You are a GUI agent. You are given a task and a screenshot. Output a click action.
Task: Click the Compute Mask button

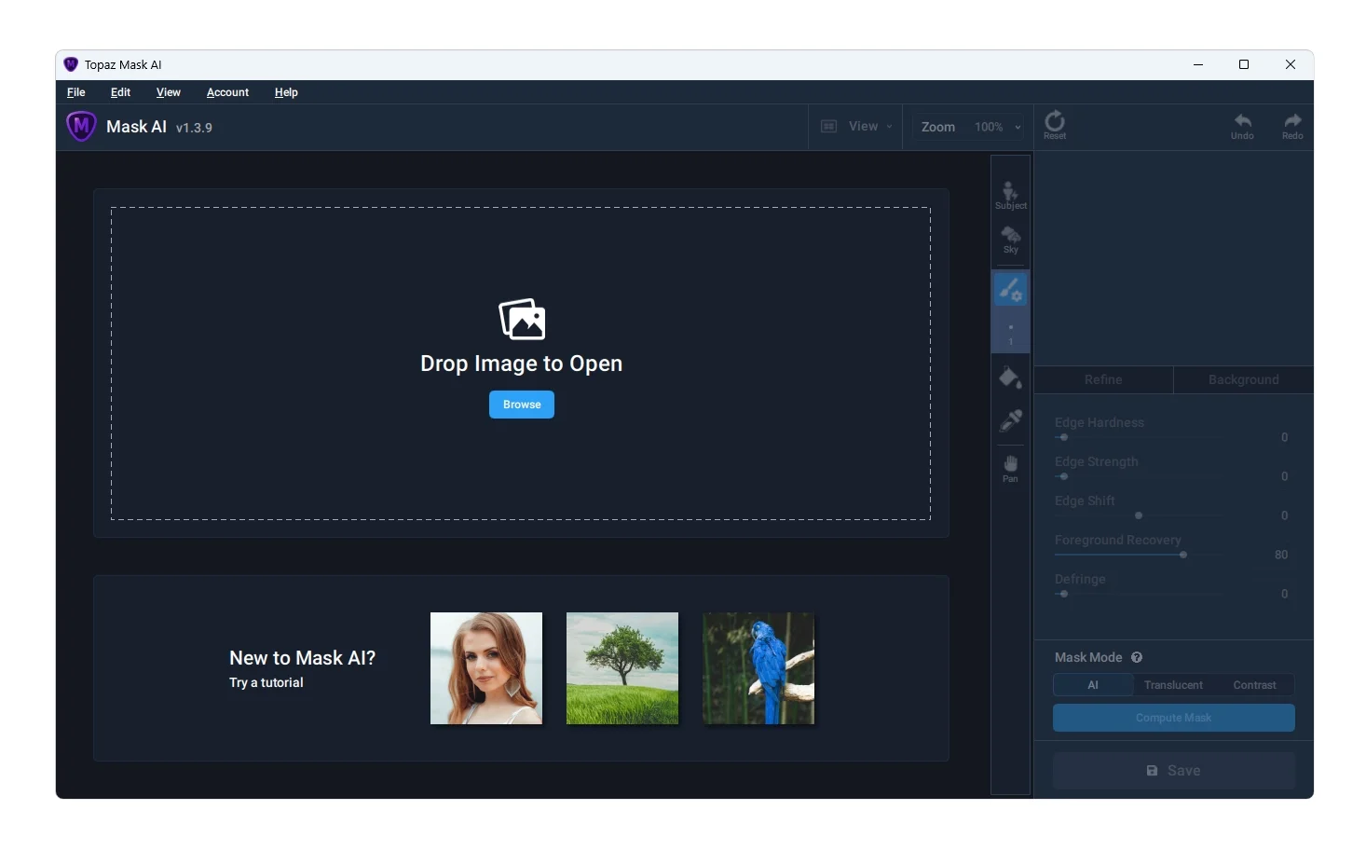coord(1174,718)
